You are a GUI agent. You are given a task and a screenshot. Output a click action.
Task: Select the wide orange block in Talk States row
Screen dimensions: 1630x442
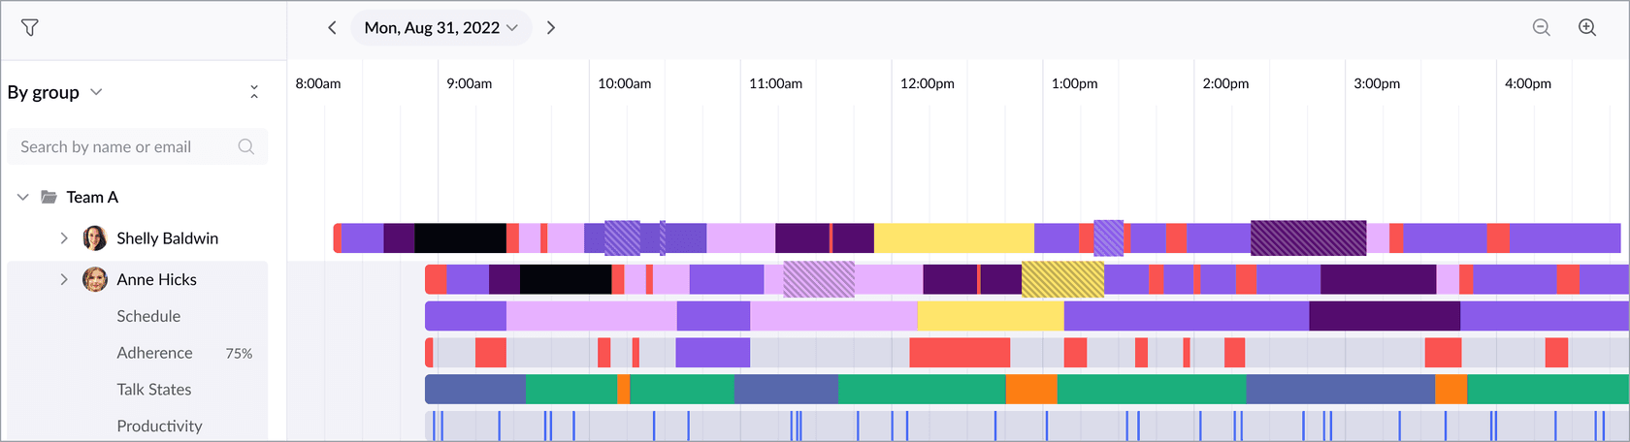pos(1031,390)
